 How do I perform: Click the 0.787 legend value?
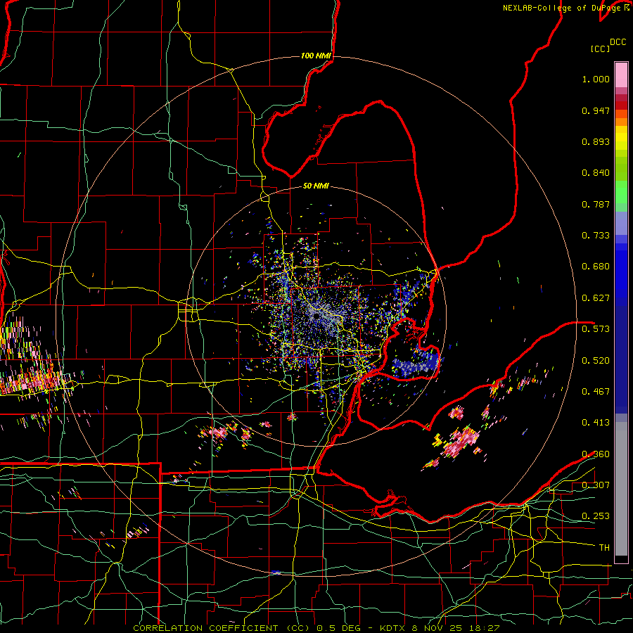pos(596,204)
